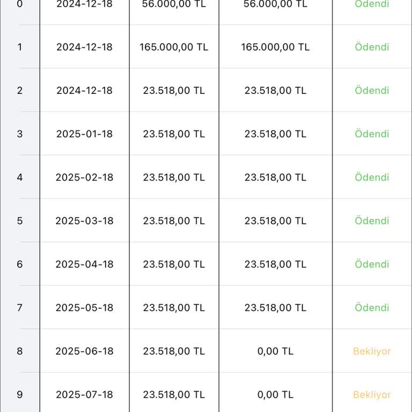Viewport: 412px width, 412px height.
Task: Click row number 2 index cell
Action: point(20,90)
